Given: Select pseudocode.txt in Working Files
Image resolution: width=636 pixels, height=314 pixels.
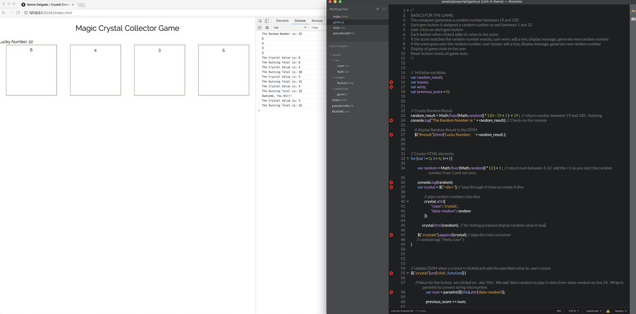Looking at the screenshot, I should (343, 33).
